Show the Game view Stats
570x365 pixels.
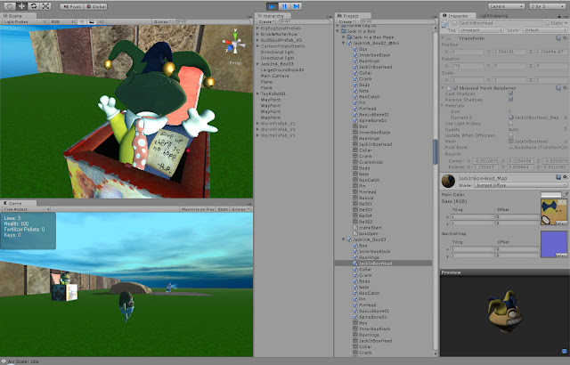(x=223, y=209)
